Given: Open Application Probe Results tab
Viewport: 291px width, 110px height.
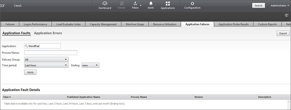Looking at the screenshot, I should [234, 24].
